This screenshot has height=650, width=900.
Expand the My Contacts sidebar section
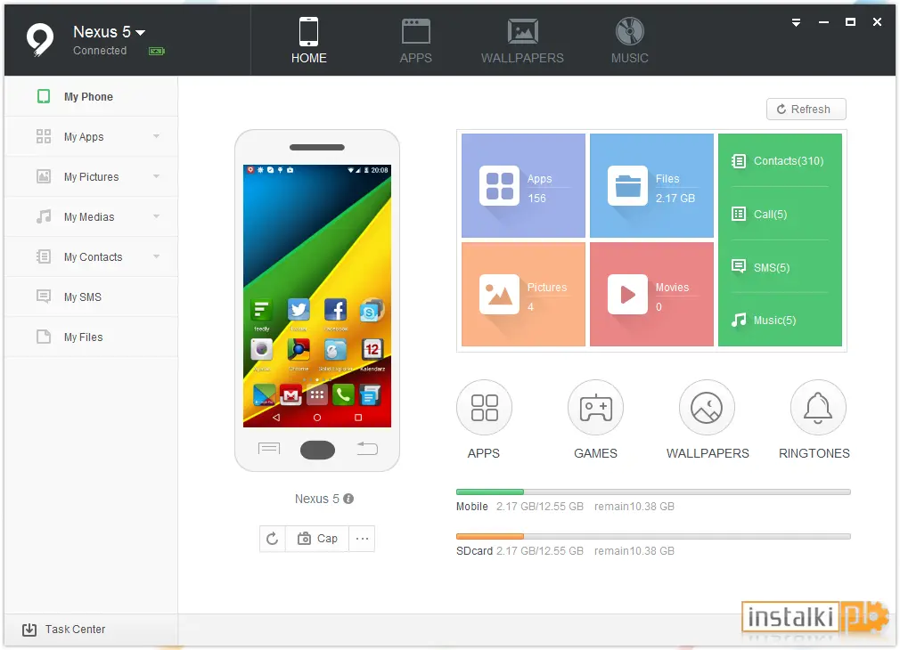(156, 257)
